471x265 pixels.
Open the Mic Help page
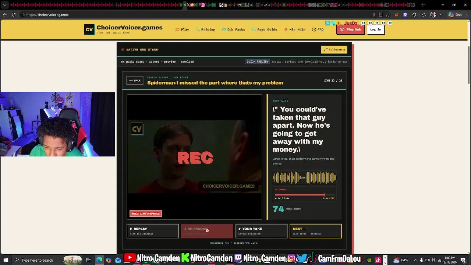pyautogui.click(x=295, y=29)
